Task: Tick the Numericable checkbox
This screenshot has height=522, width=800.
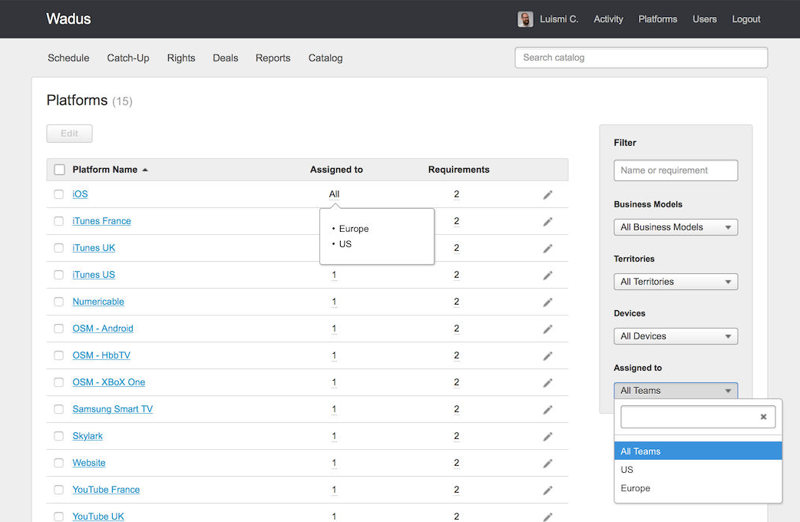Action: click(58, 302)
